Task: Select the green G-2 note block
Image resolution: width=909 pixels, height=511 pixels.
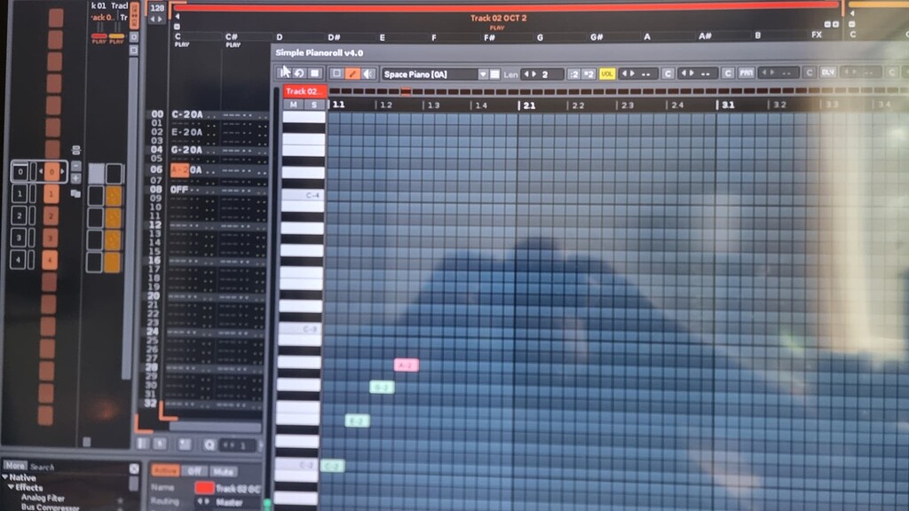Action: click(x=382, y=387)
